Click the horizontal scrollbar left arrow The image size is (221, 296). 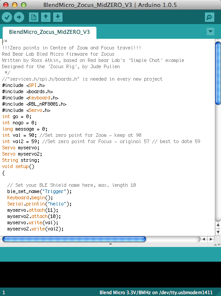pyautogui.click(x=204, y=239)
